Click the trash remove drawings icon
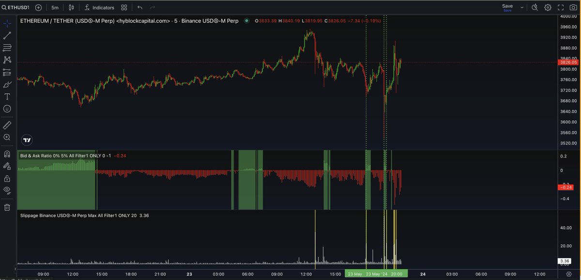The width and height of the screenshot is (581, 280). click(x=7, y=207)
